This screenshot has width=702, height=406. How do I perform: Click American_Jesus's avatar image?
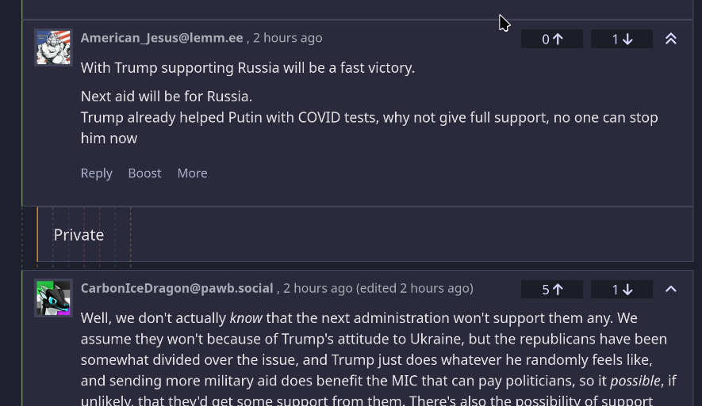click(x=53, y=47)
